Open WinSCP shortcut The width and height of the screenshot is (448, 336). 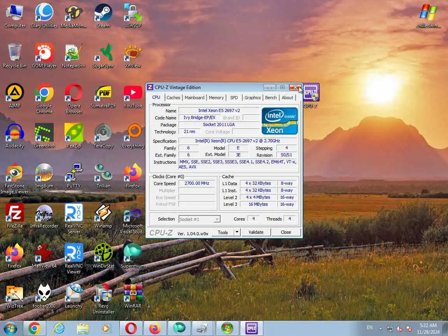tap(133, 16)
